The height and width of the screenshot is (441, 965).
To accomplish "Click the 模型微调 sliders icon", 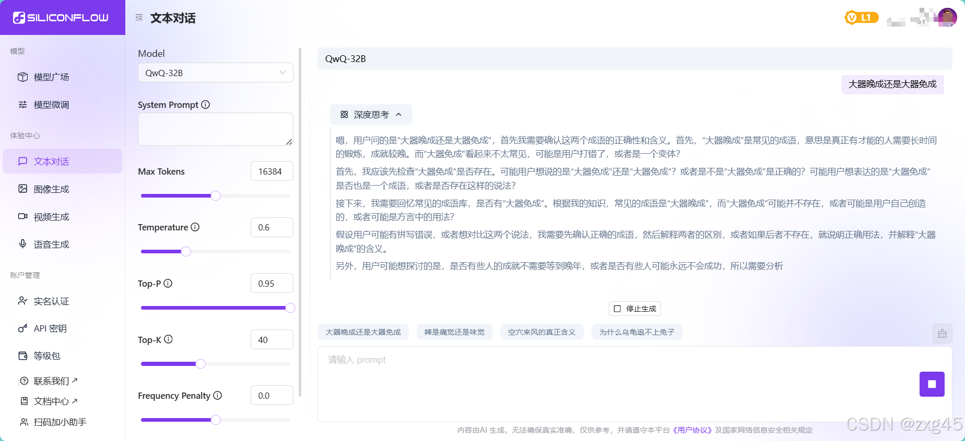I will pos(22,105).
